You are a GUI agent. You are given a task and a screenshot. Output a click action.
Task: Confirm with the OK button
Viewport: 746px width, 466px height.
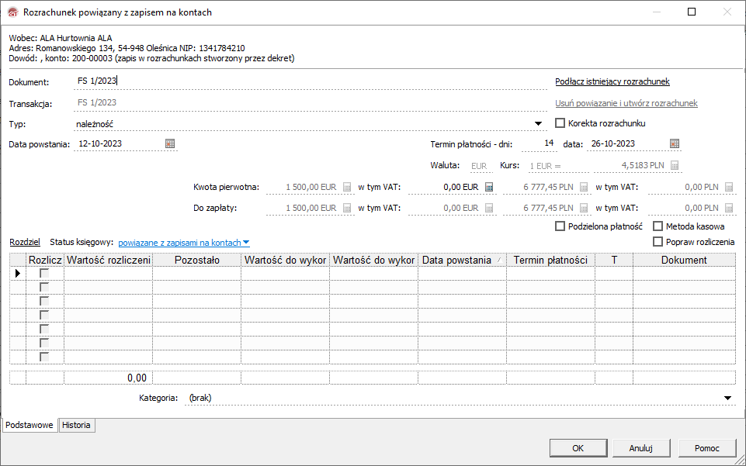(x=578, y=448)
